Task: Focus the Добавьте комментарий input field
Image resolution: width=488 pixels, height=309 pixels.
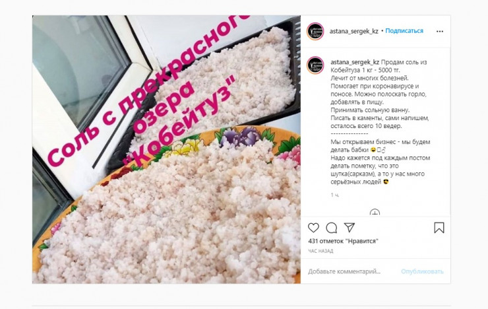Action: tap(344, 271)
